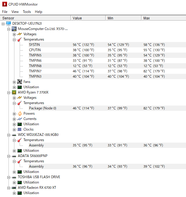Click the 39 °C max value for ADATA Assembly
This screenshot has height=197, width=186.
coord(154,166)
